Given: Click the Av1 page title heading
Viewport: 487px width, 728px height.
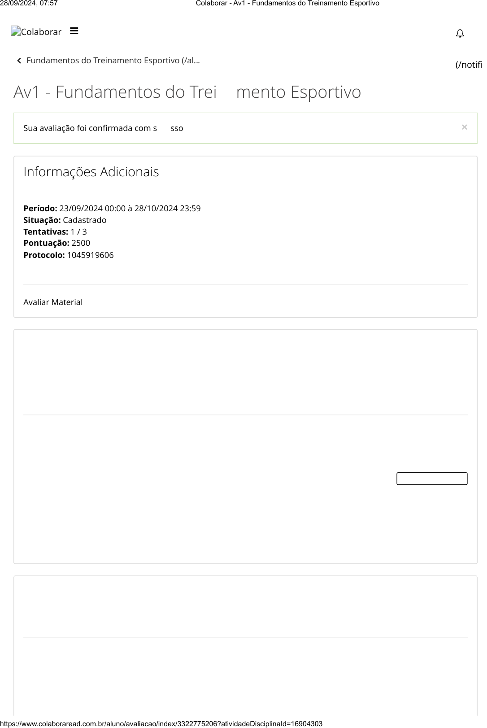Looking at the screenshot, I should (x=187, y=92).
